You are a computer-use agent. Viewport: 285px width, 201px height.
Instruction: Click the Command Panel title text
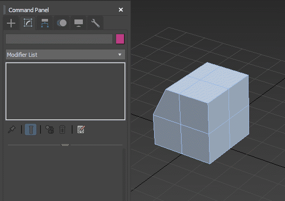coord(28,10)
